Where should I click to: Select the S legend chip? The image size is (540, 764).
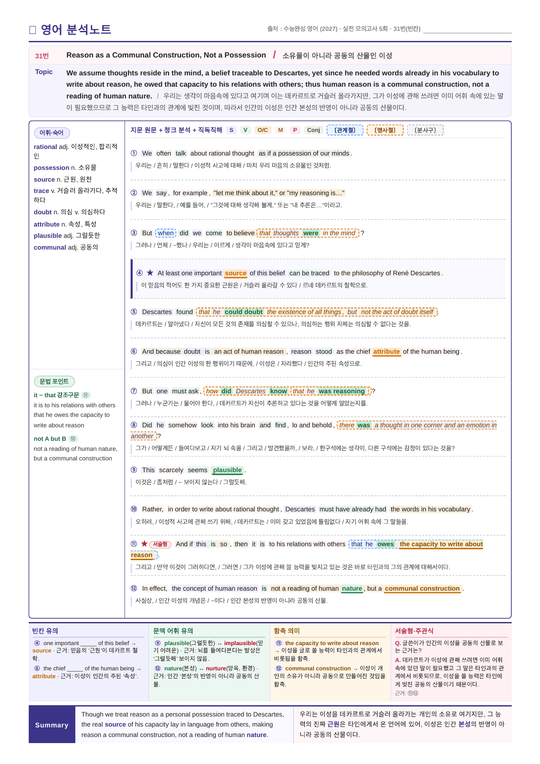pos(231,130)
